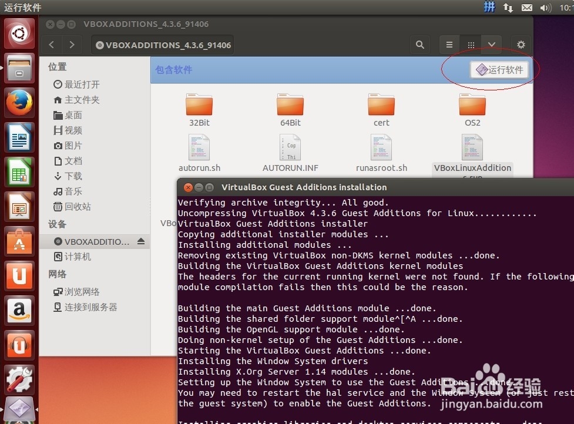The width and height of the screenshot is (574, 424).
Task: Open Music (音乐) in sidebar
Action: (68, 191)
